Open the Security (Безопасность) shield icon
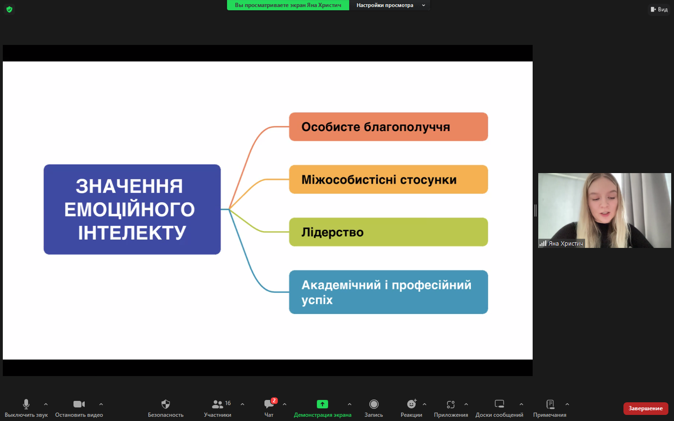 tap(166, 404)
